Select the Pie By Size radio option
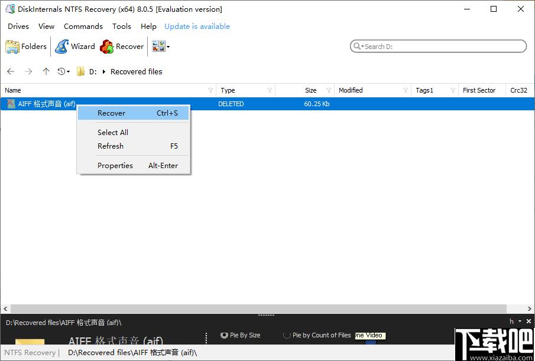The image size is (535, 361). [225, 335]
